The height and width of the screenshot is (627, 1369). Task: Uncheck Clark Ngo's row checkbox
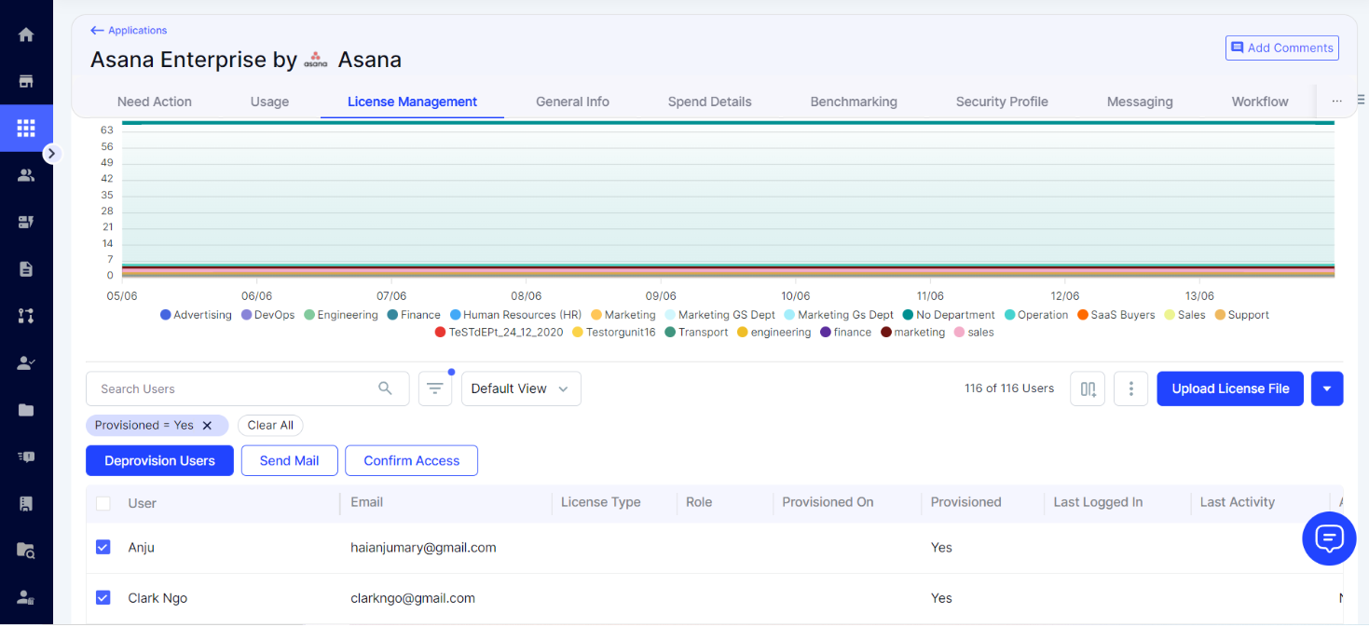(x=103, y=598)
